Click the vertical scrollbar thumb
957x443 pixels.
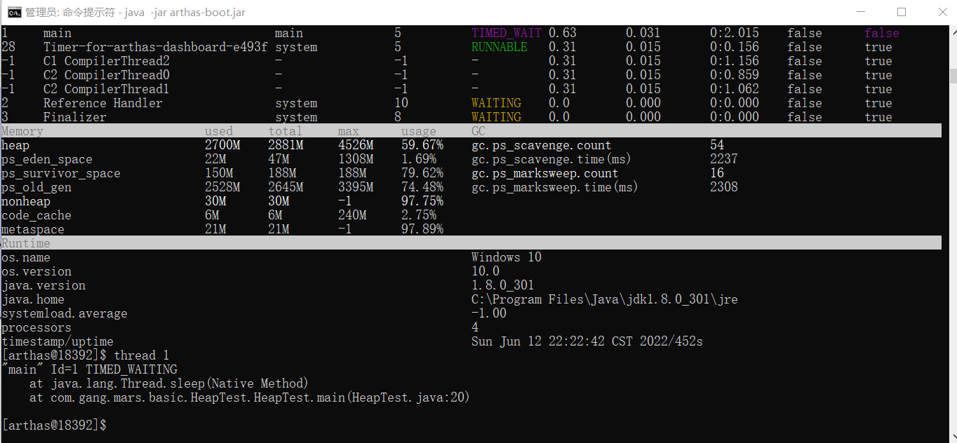952,76
